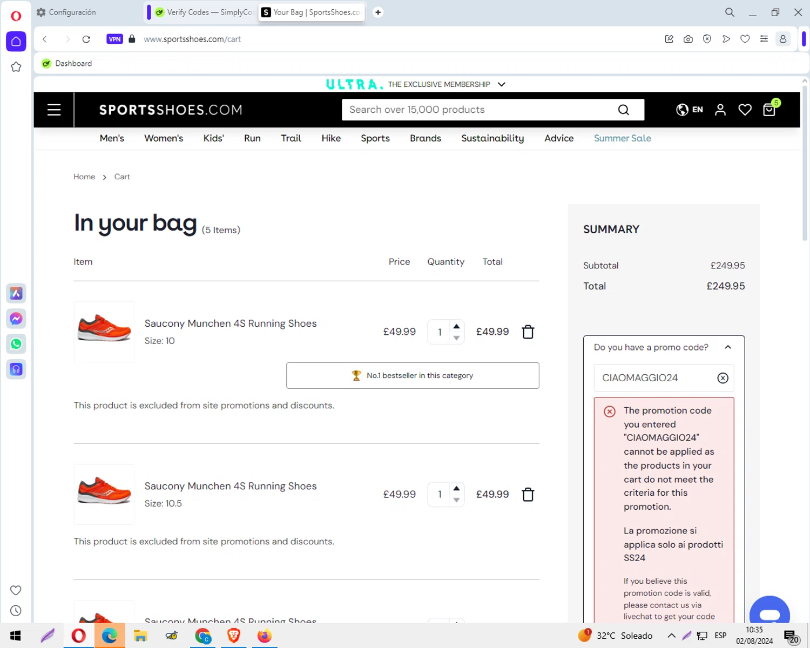
Task: Increase quantity of Size 10.5 Saucony shoes
Action: tap(457, 489)
